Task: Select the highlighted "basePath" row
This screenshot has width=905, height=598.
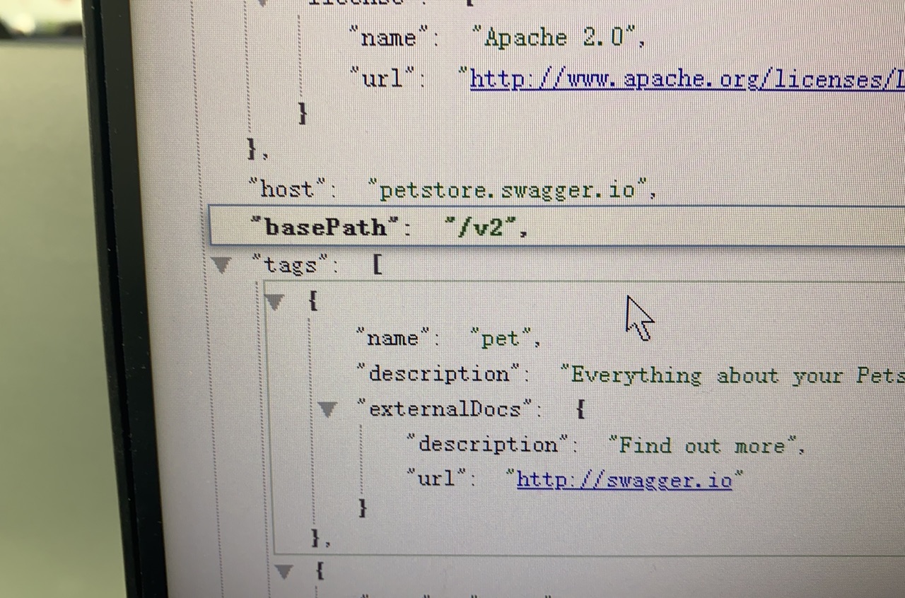Action: pos(556,226)
